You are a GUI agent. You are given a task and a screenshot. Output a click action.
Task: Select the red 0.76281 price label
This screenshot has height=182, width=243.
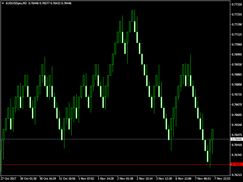pyautogui.click(x=237, y=164)
